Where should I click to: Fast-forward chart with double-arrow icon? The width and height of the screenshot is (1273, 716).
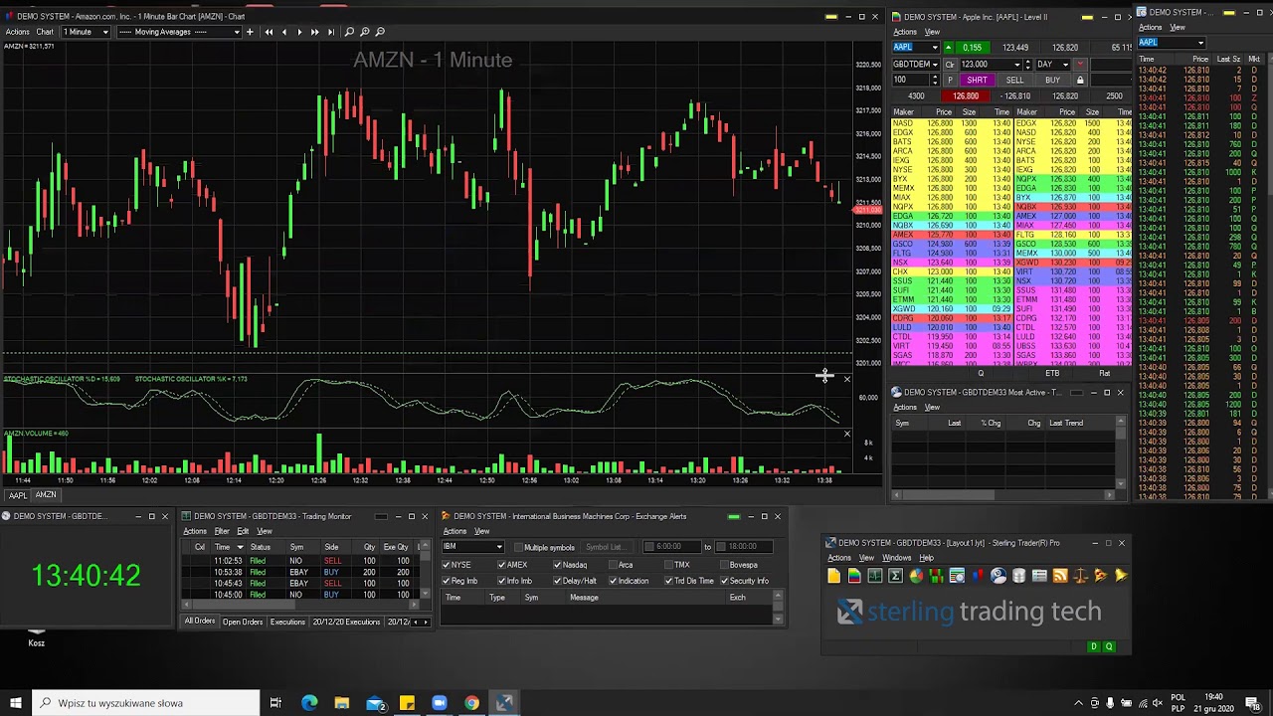[x=315, y=32]
